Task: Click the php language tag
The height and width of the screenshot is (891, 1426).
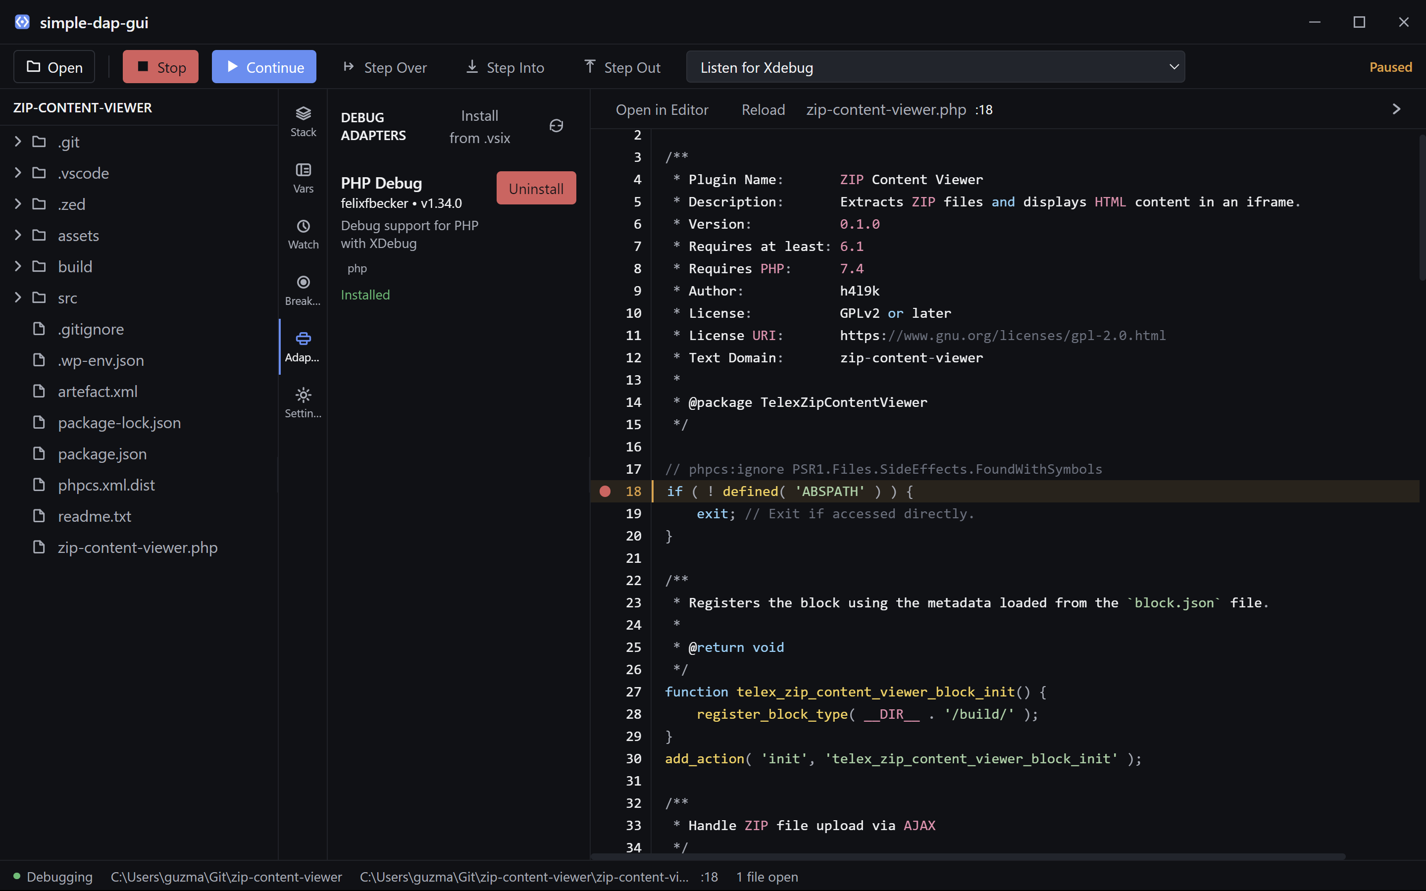Action: (357, 268)
